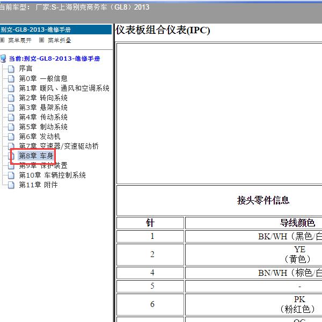Open chapter 第11章 附件

pos(38,185)
